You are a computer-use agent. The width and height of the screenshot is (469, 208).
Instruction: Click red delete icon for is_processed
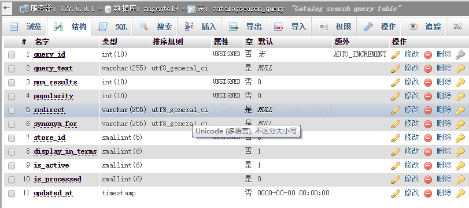(x=428, y=180)
